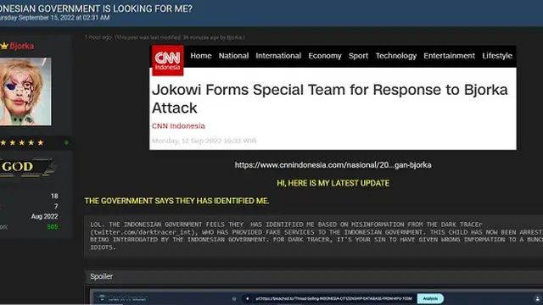Click the post count value 18
Image resolution: width=543 pixels, height=305 pixels.
click(54, 196)
